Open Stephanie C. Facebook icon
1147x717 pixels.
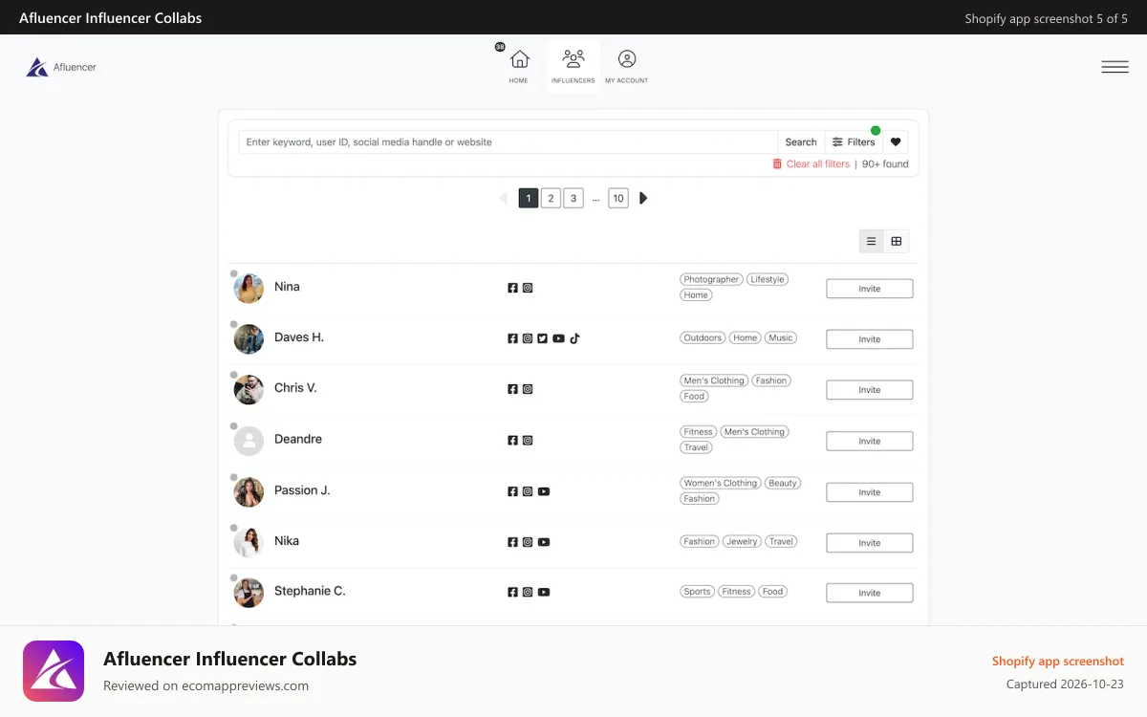click(512, 593)
